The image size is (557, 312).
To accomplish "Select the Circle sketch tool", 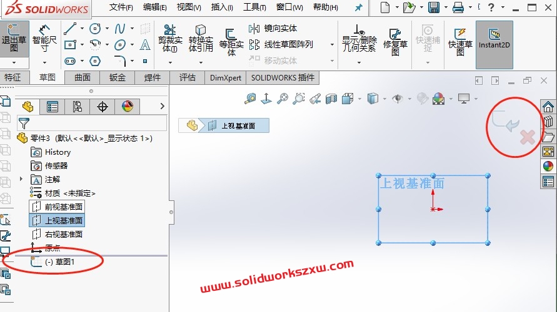I will click(x=95, y=29).
